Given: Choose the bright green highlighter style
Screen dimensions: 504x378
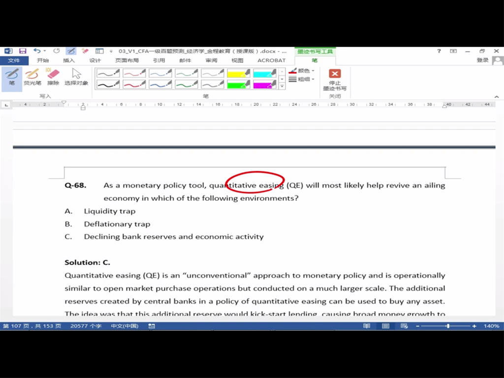Looking at the screenshot, I should coord(239,84).
